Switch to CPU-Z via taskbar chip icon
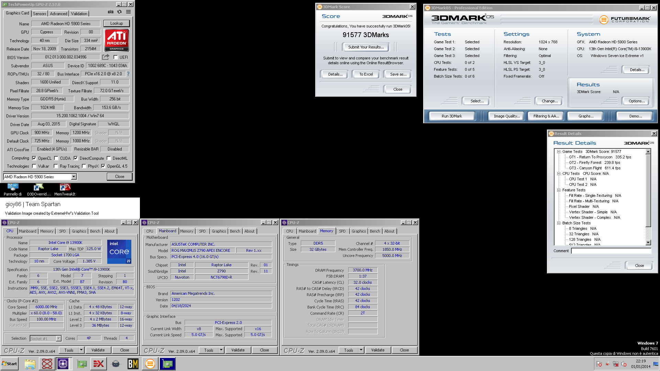This screenshot has height=371, width=660. pyautogui.click(x=63, y=364)
